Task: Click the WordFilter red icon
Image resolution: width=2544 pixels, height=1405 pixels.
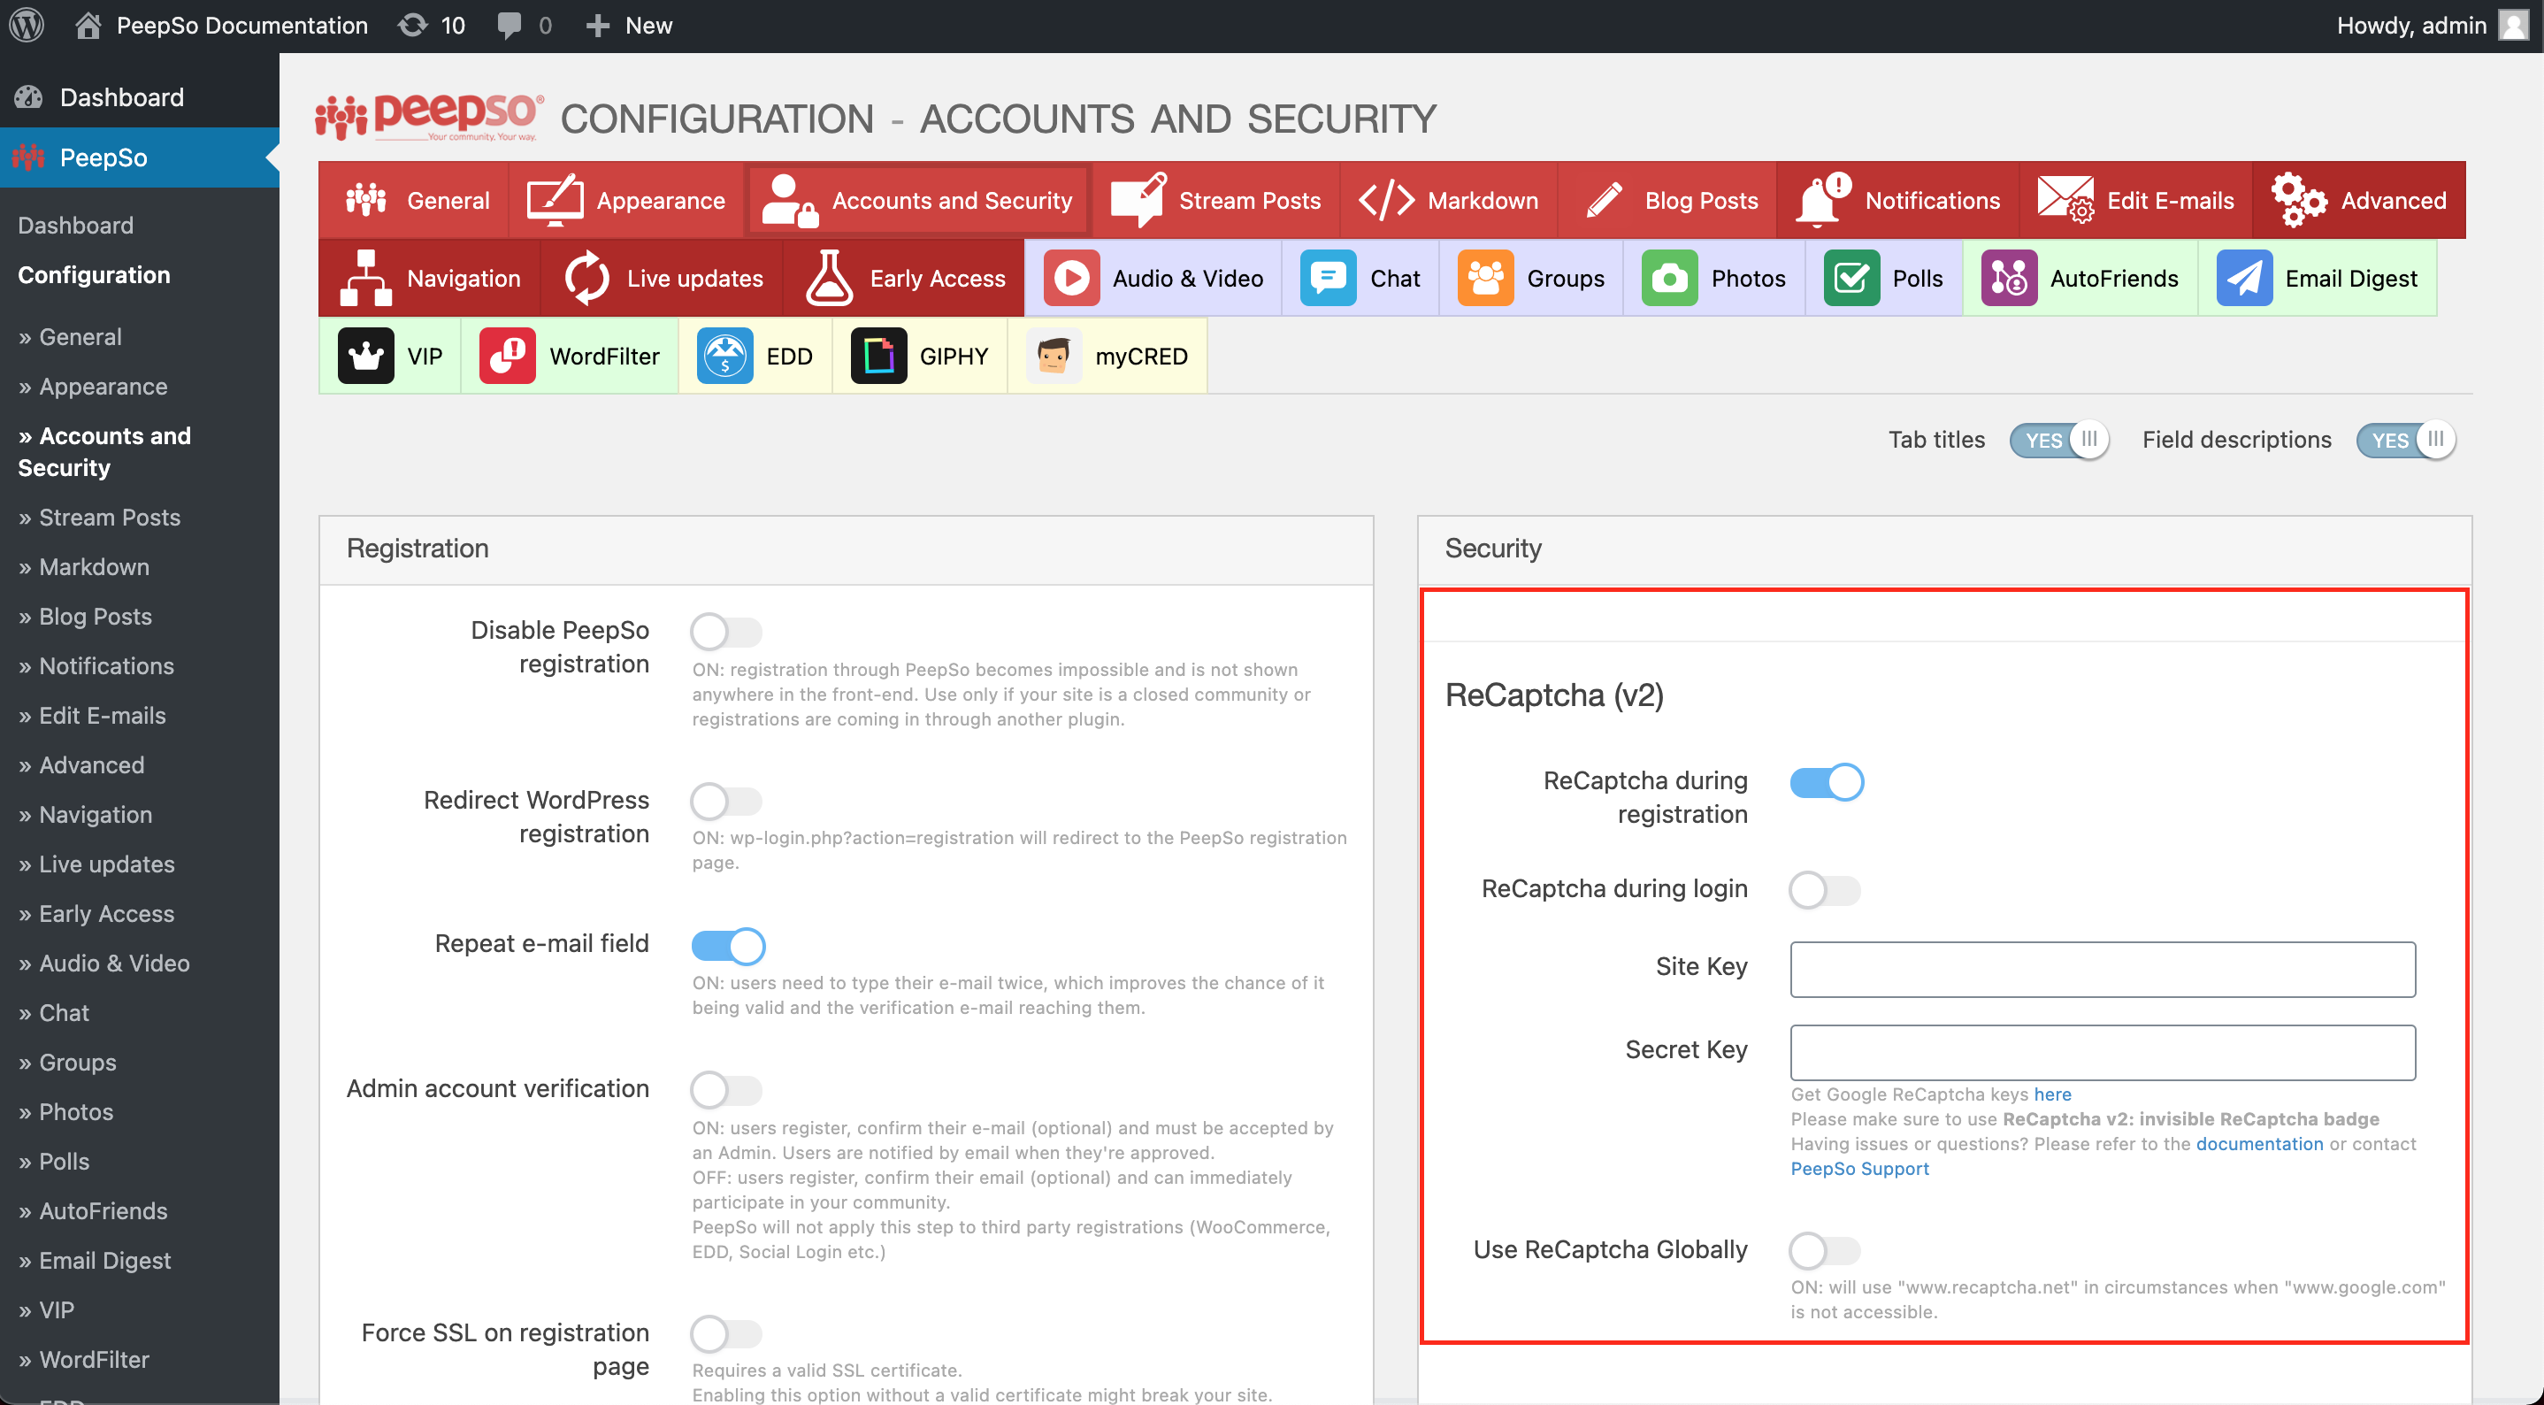Action: click(508, 356)
